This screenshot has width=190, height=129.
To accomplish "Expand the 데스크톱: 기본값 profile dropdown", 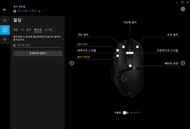I will pos(39,11).
